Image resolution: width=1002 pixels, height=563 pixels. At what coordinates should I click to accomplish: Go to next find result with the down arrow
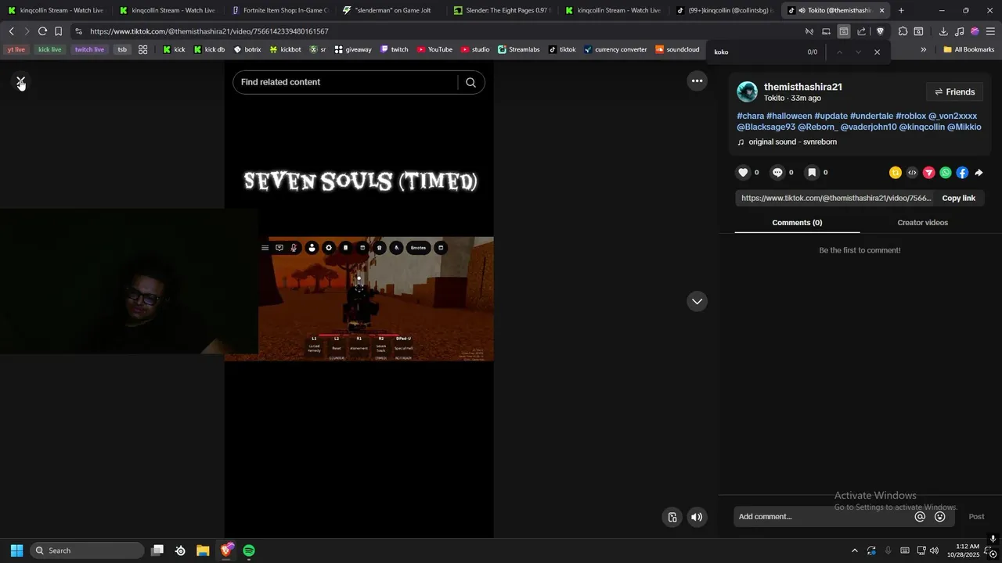coord(858,52)
